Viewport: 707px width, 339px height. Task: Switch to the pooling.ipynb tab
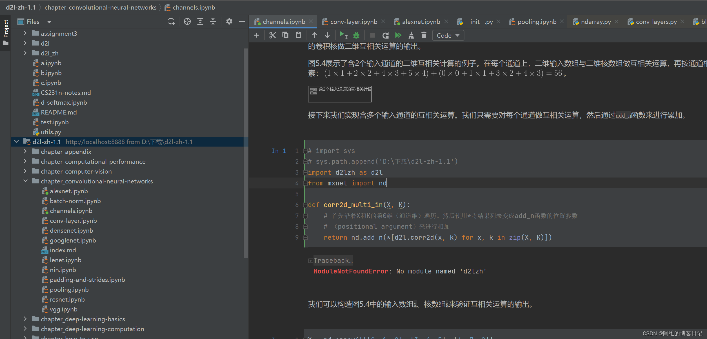pyautogui.click(x=537, y=22)
